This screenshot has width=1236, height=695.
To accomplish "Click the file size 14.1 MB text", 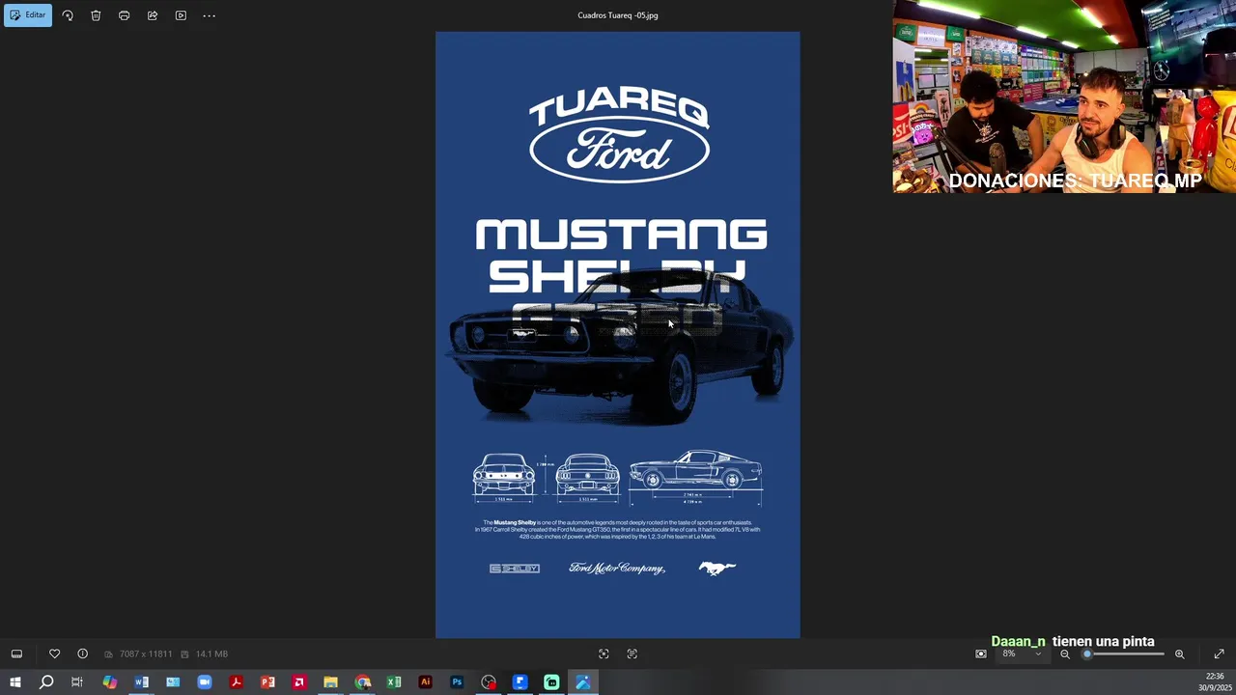I will [211, 653].
